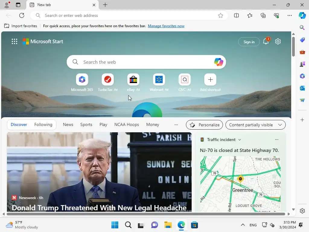Click vertical page scrollbar thumb
The image size is (309, 232).
(x=293, y=46)
